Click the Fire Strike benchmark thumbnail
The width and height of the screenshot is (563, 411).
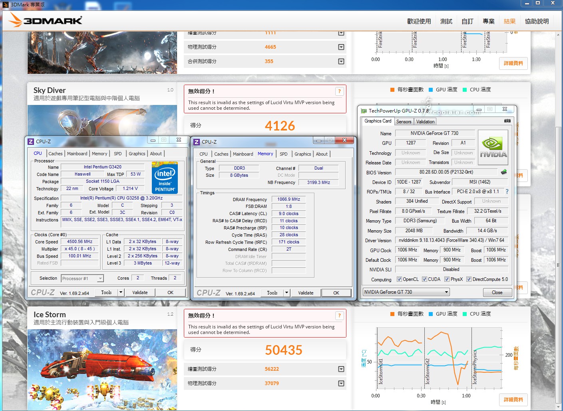(102, 53)
